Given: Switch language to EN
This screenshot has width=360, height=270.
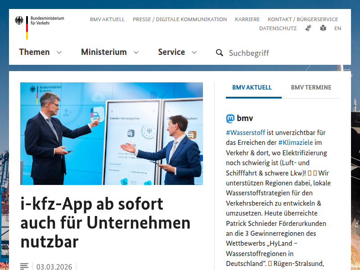Looking at the screenshot, I should point(337,28).
